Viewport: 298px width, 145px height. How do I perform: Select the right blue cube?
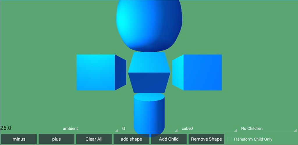click(x=197, y=72)
